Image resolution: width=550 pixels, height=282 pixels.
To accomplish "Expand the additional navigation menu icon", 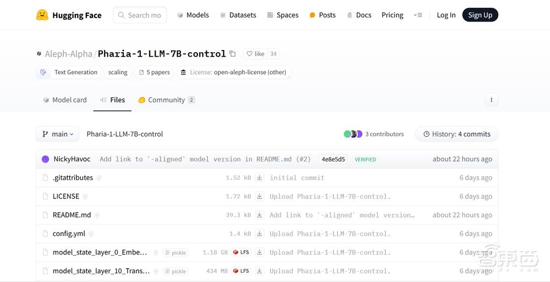I will pos(418,15).
